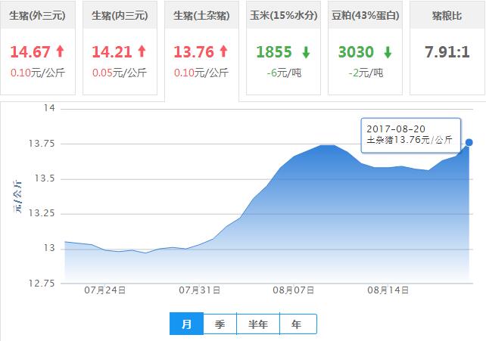Click the 07月24日 axis label
This screenshot has width=486, height=341.
pyautogui.click(x=105, y=290)
